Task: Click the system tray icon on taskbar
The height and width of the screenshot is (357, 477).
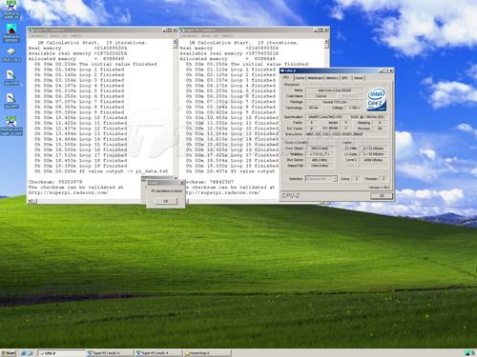Action: coord(467,353)
